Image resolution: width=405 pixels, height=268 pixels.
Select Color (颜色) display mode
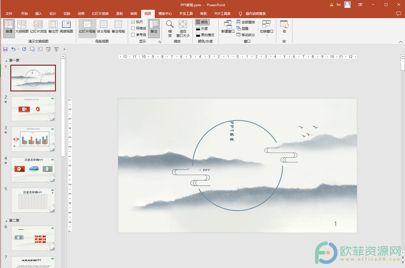(x=202, y=22)
